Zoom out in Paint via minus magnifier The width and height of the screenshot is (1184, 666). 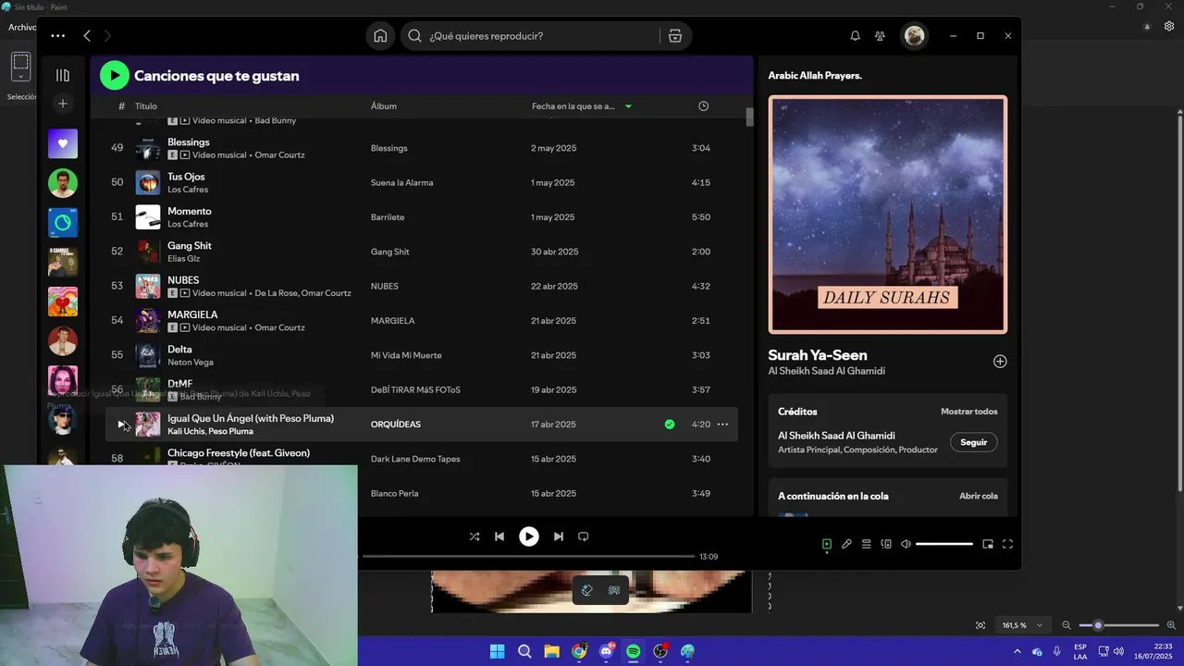click(x=1067, y=625)
